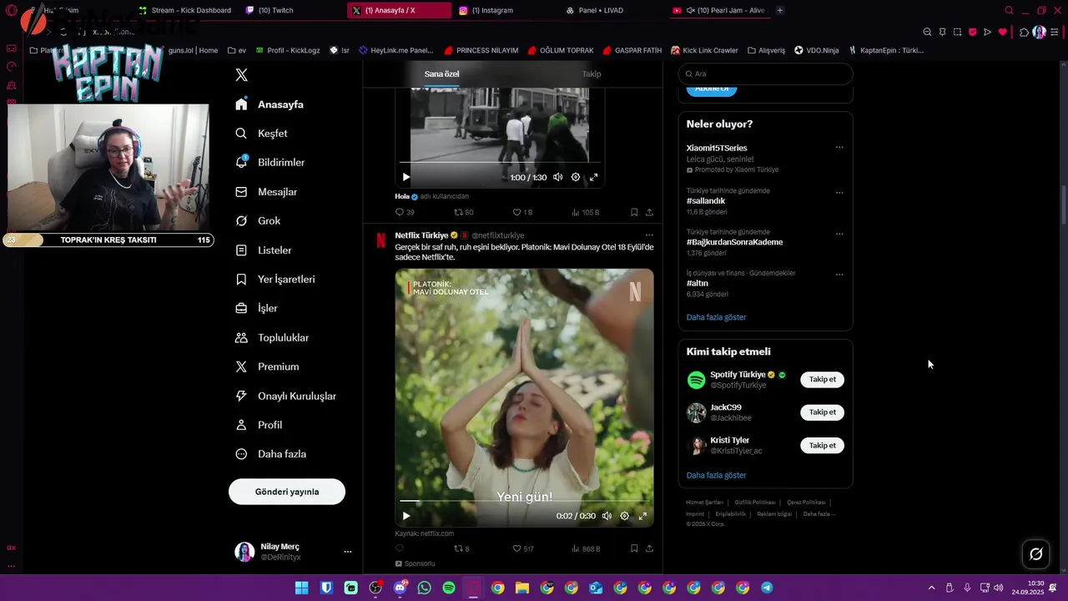Open Spotify from taskbar
The image size is (1068, 601).
coord(449,588)
